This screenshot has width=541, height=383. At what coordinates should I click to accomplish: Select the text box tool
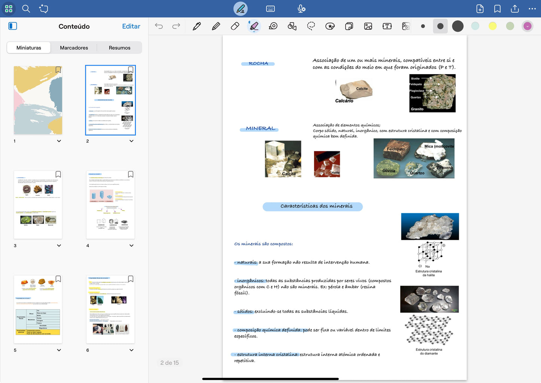point(387,26)
